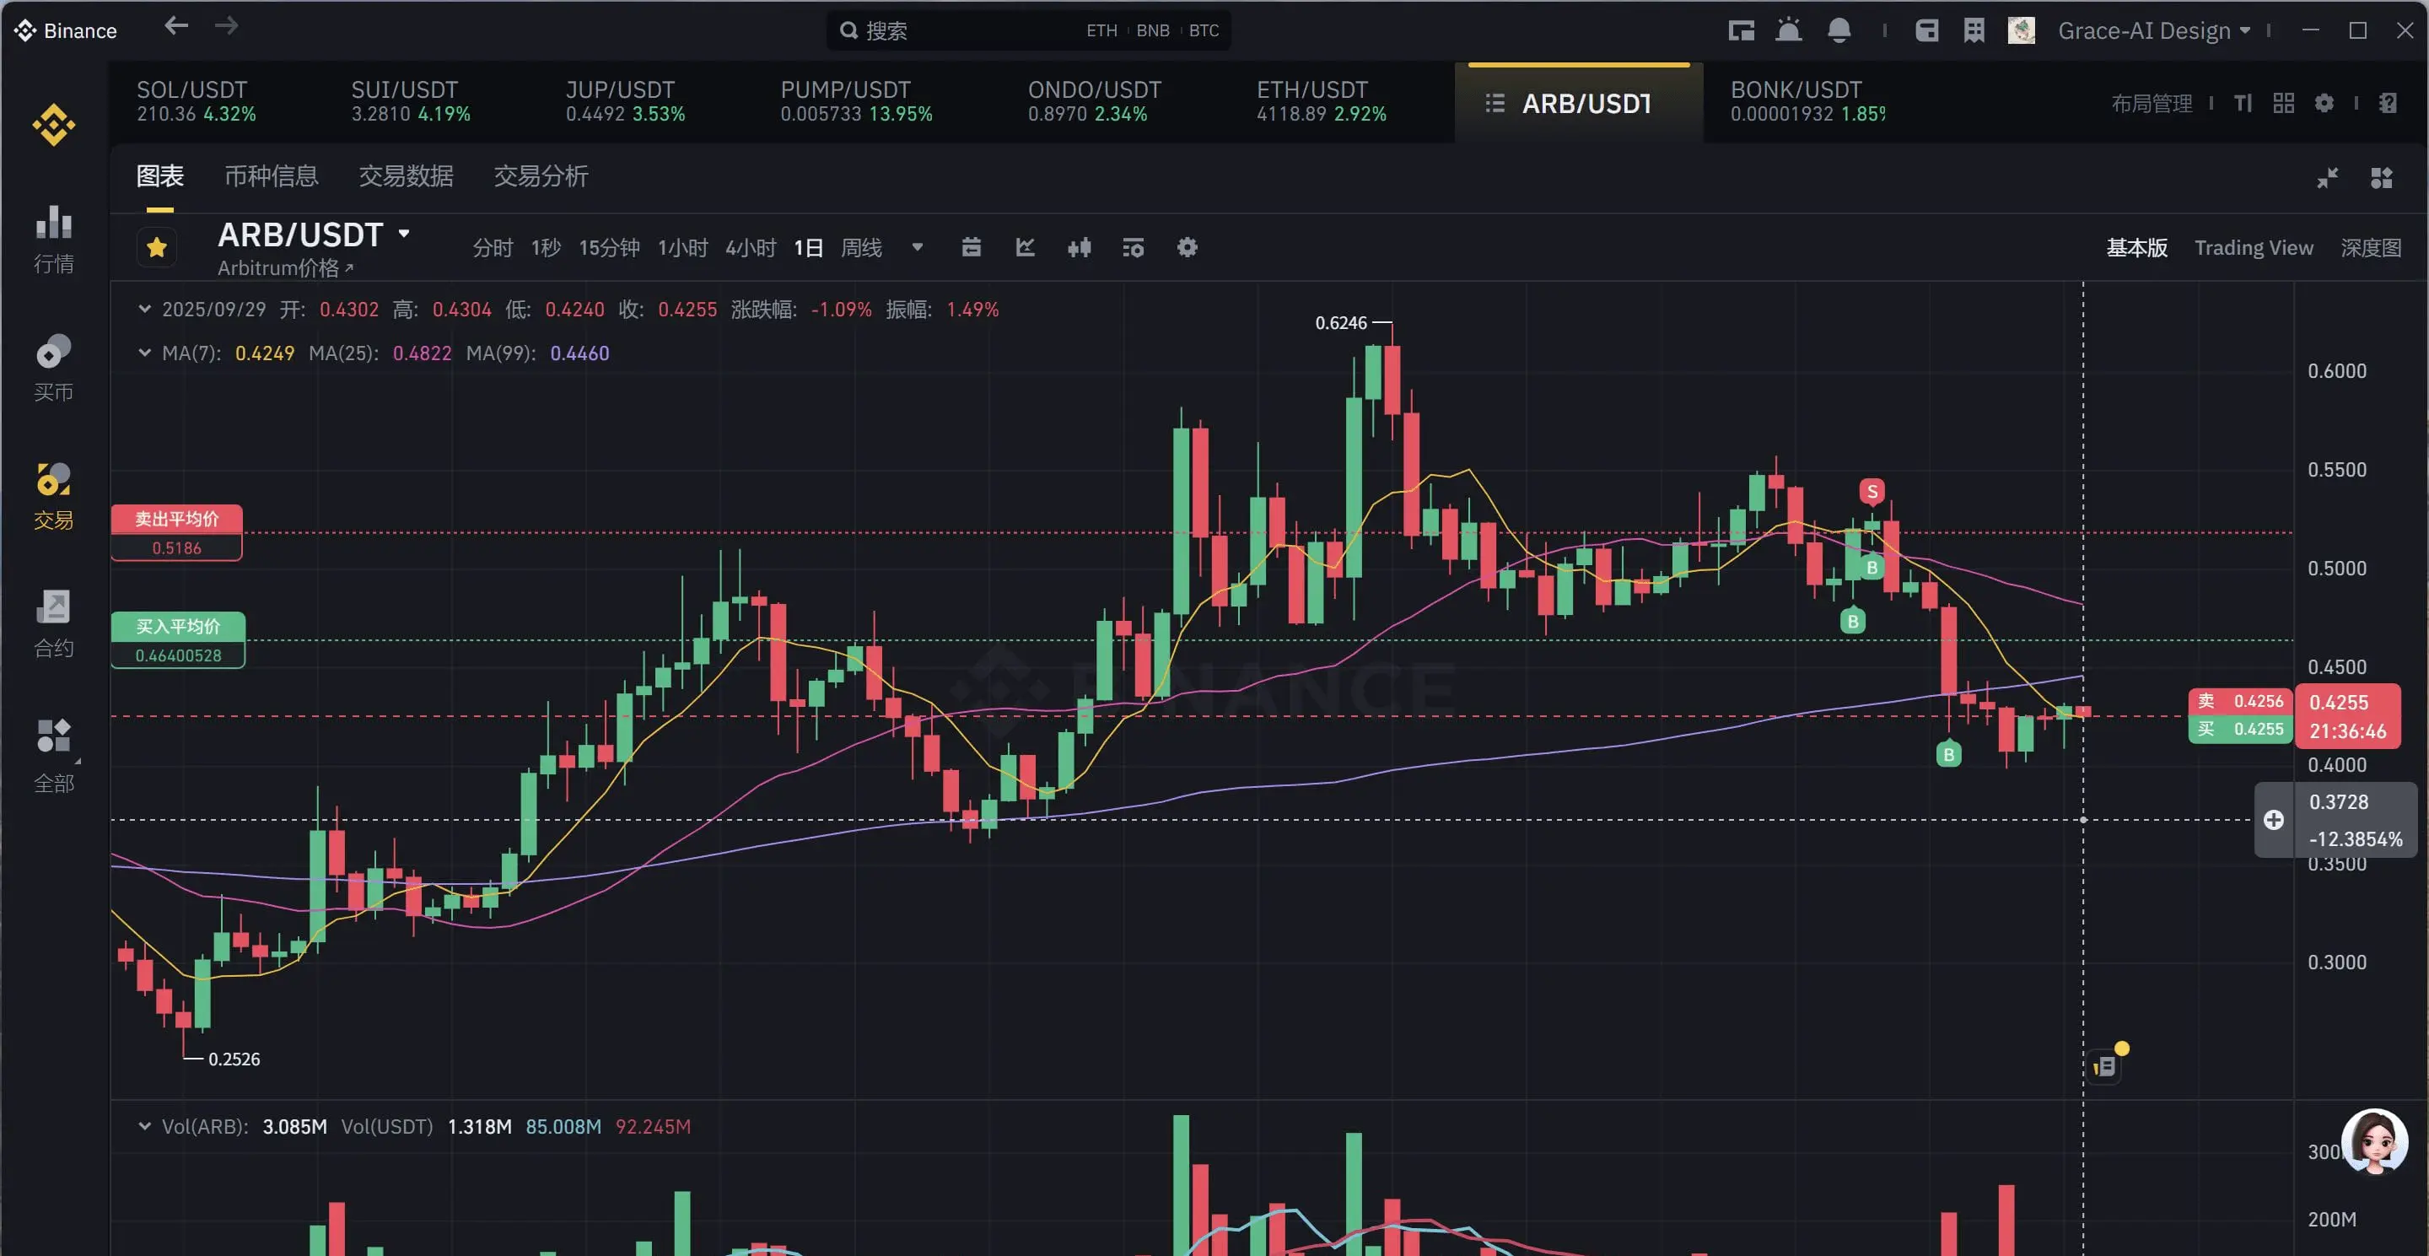Go forward with the right arrow
This screenshot has height=1256, width=2429.
click(x=226, y=26)
